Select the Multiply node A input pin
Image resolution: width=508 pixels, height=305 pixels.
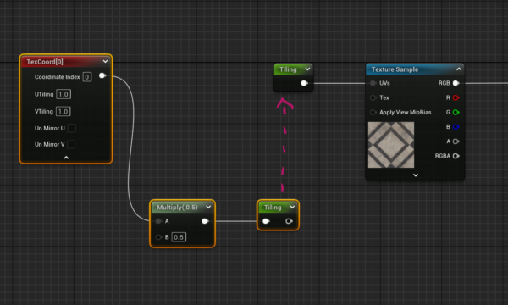[158, 221]
